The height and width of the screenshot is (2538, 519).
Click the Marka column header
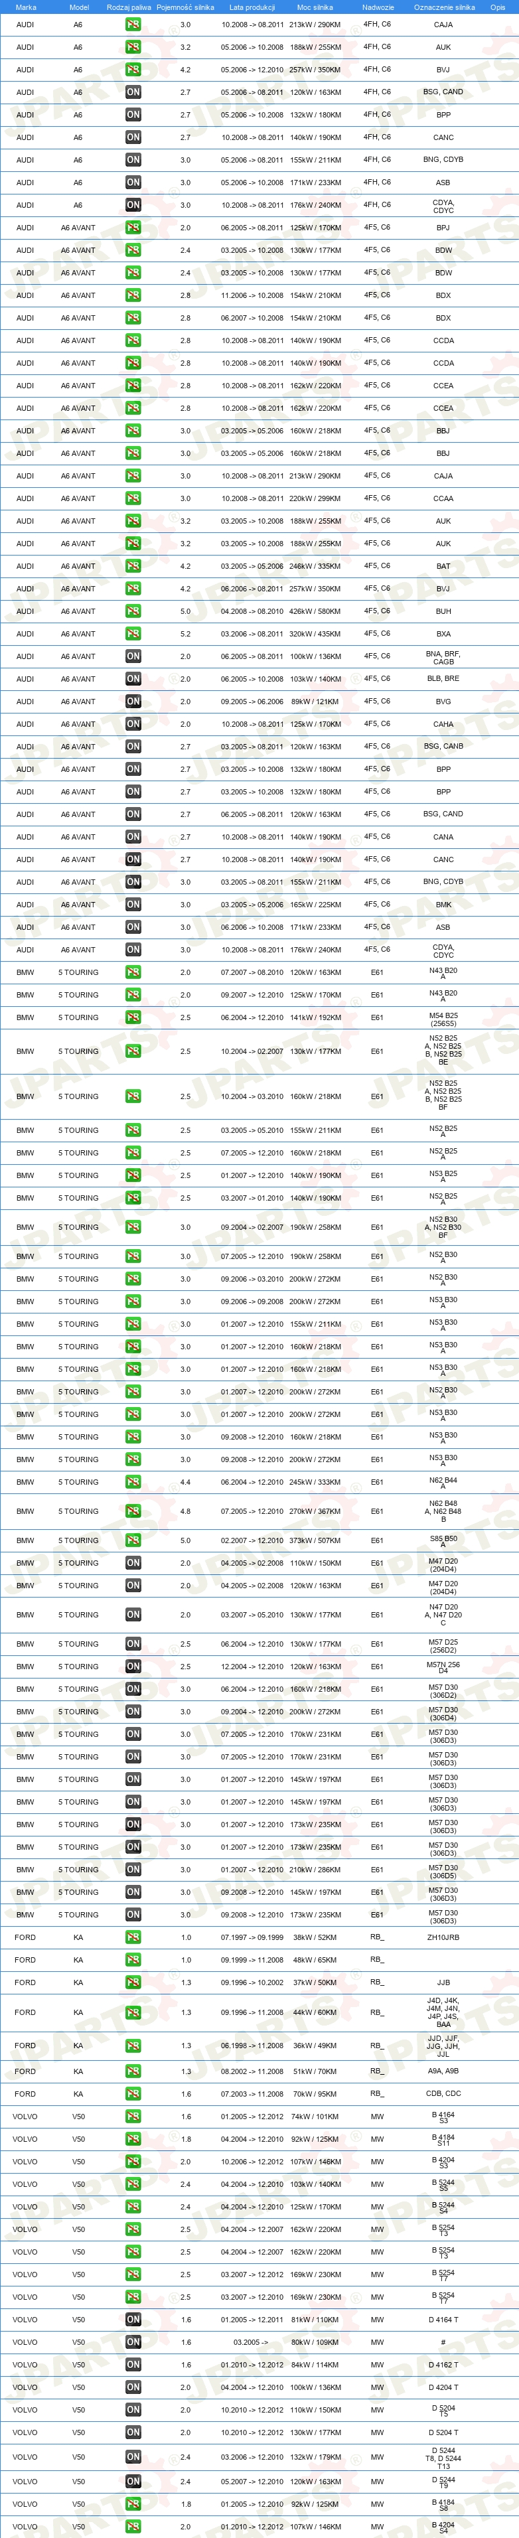pos(26,7)
